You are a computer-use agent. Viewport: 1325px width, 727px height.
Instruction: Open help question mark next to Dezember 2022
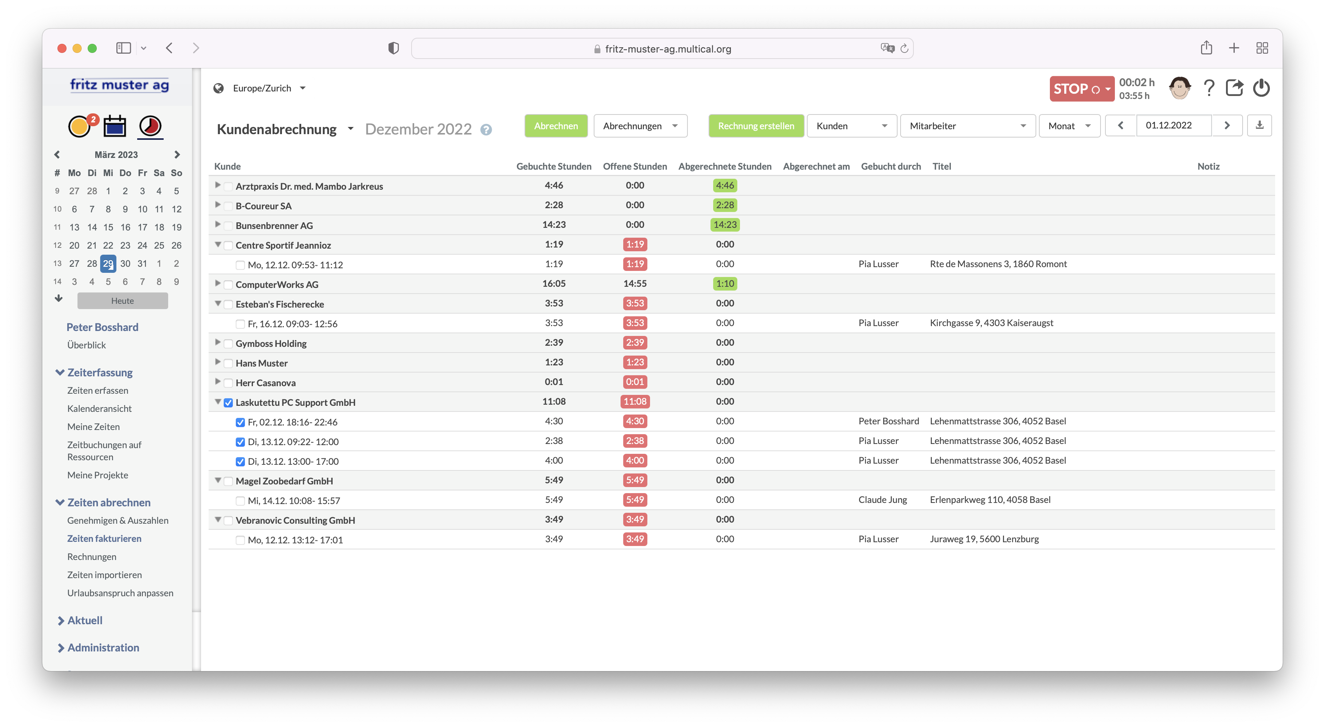[486, 130]
